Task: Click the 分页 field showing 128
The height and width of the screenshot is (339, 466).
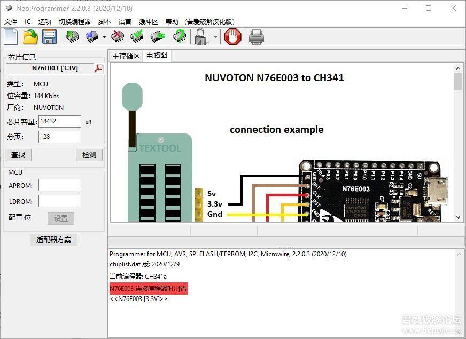Action: click(x=60, y=137)
